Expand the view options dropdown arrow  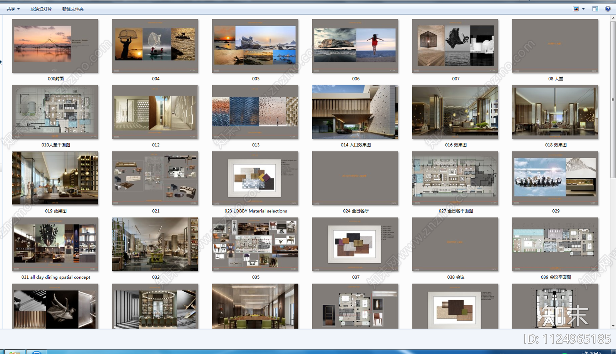(583, 9)
